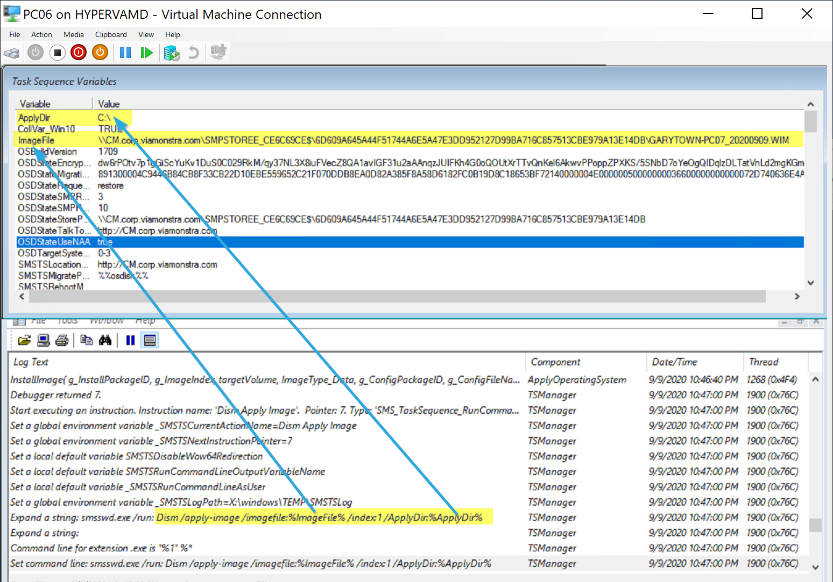The height and width of the screenshot is (582, 833).
Task: Create a checkpoint with the server icon
Action: (172, 53)
